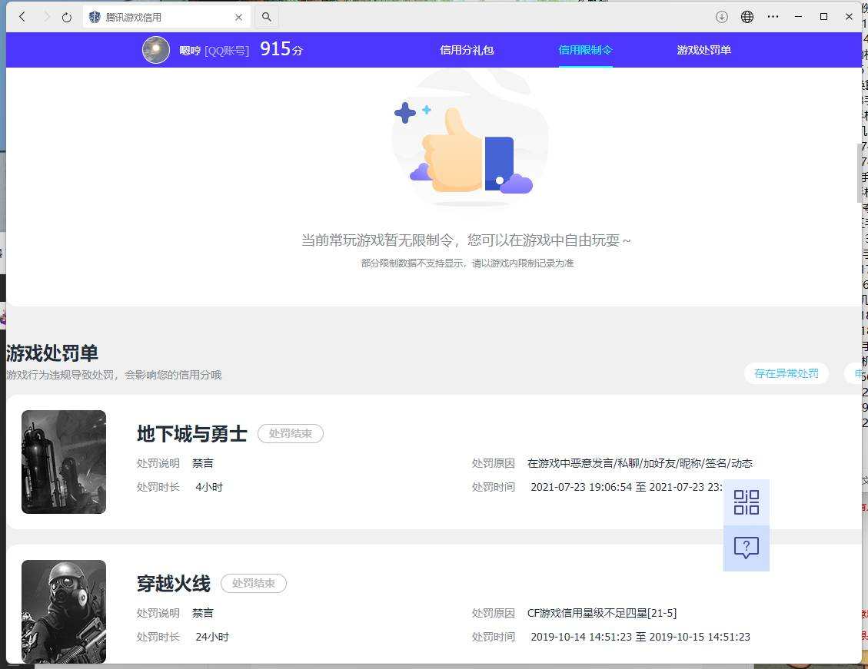Image resolution: width=868 pixels, height=669 pixels.
Task: Switch to the 信用限制令 tab
Action: [585, 50]
